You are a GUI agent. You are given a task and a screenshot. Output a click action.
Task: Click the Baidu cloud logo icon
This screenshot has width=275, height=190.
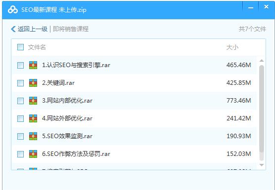coord(13,9)
